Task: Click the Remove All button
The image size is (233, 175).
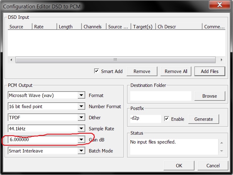Action: click(176, 71)
